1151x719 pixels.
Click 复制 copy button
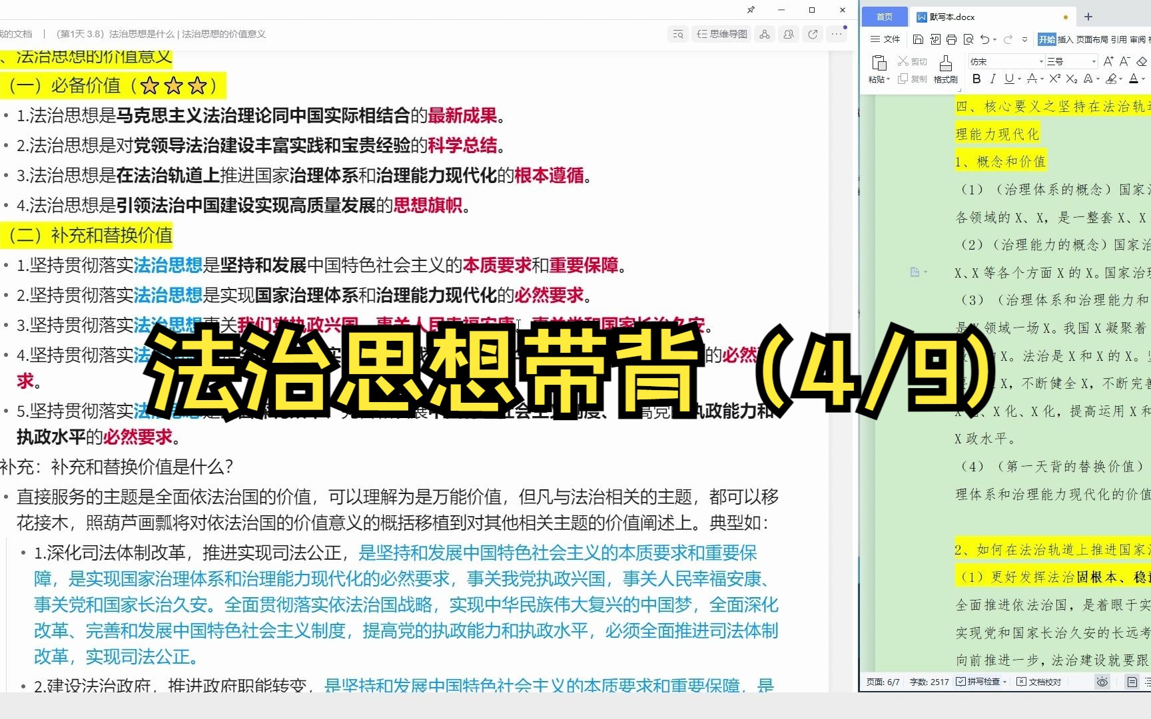[913, 79]
